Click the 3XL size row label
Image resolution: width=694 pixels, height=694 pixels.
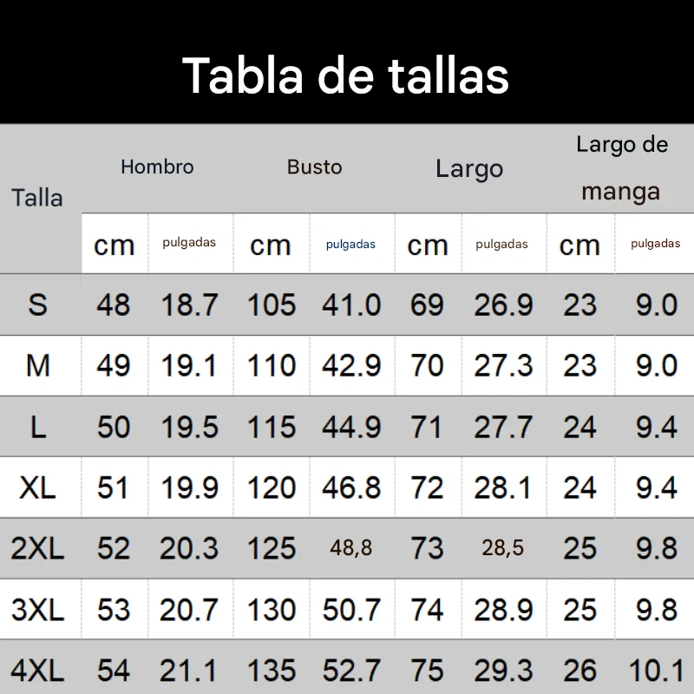[x=37, y=610]
